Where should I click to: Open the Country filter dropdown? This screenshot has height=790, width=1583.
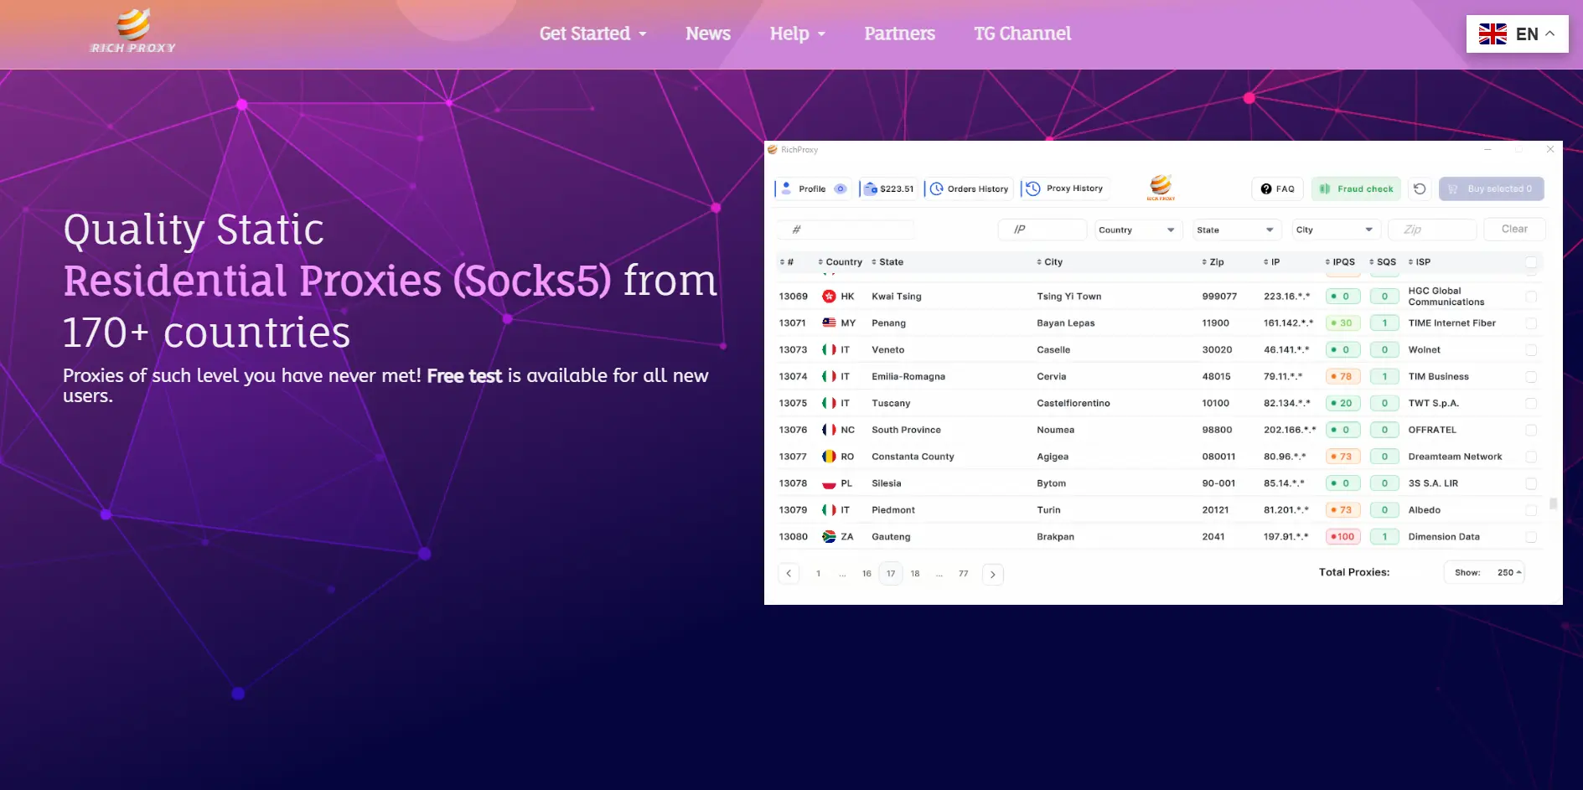click(1138, 230)
